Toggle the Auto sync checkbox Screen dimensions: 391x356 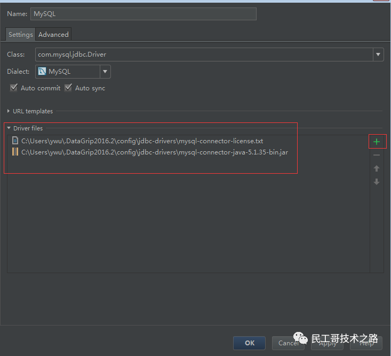click(x=68, y=88)
